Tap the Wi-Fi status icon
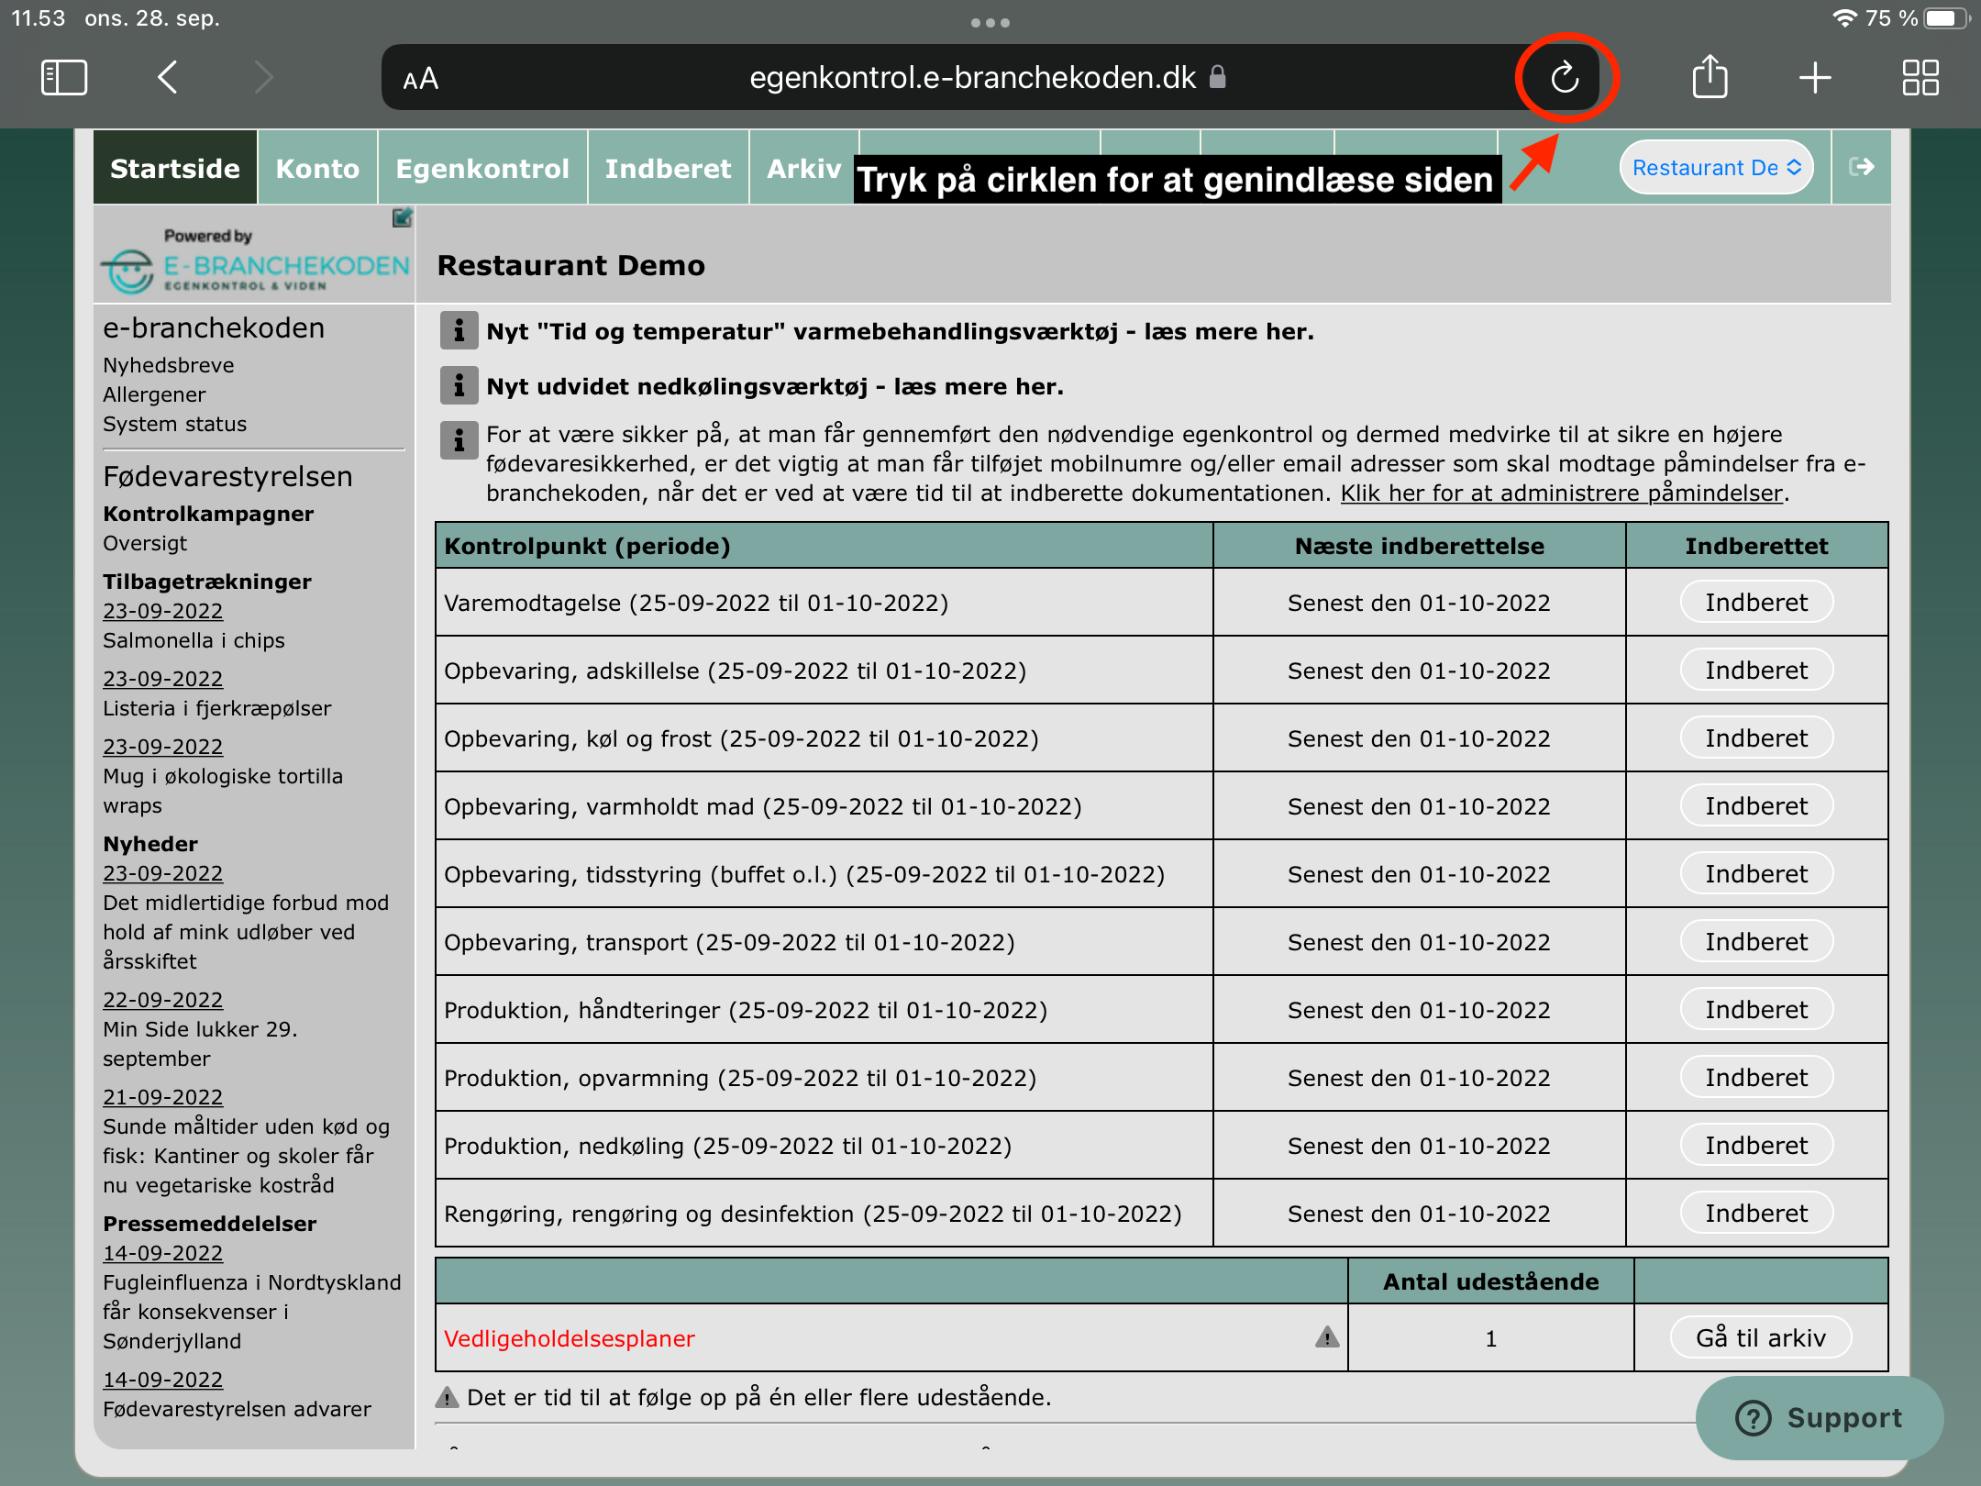 pos(1844,18)
